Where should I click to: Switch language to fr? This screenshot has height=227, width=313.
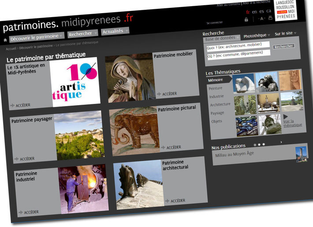coord(248,12)
